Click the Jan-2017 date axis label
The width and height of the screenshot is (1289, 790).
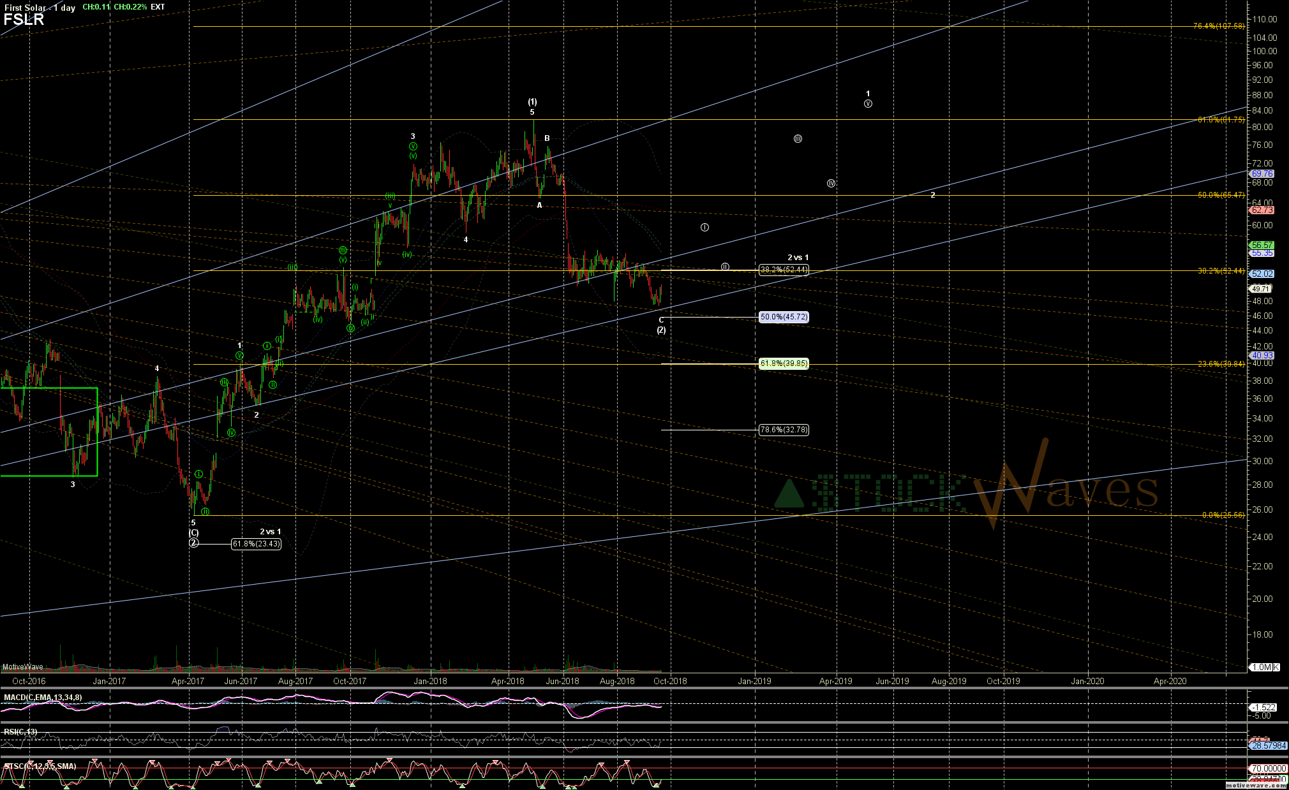(109, 681)
